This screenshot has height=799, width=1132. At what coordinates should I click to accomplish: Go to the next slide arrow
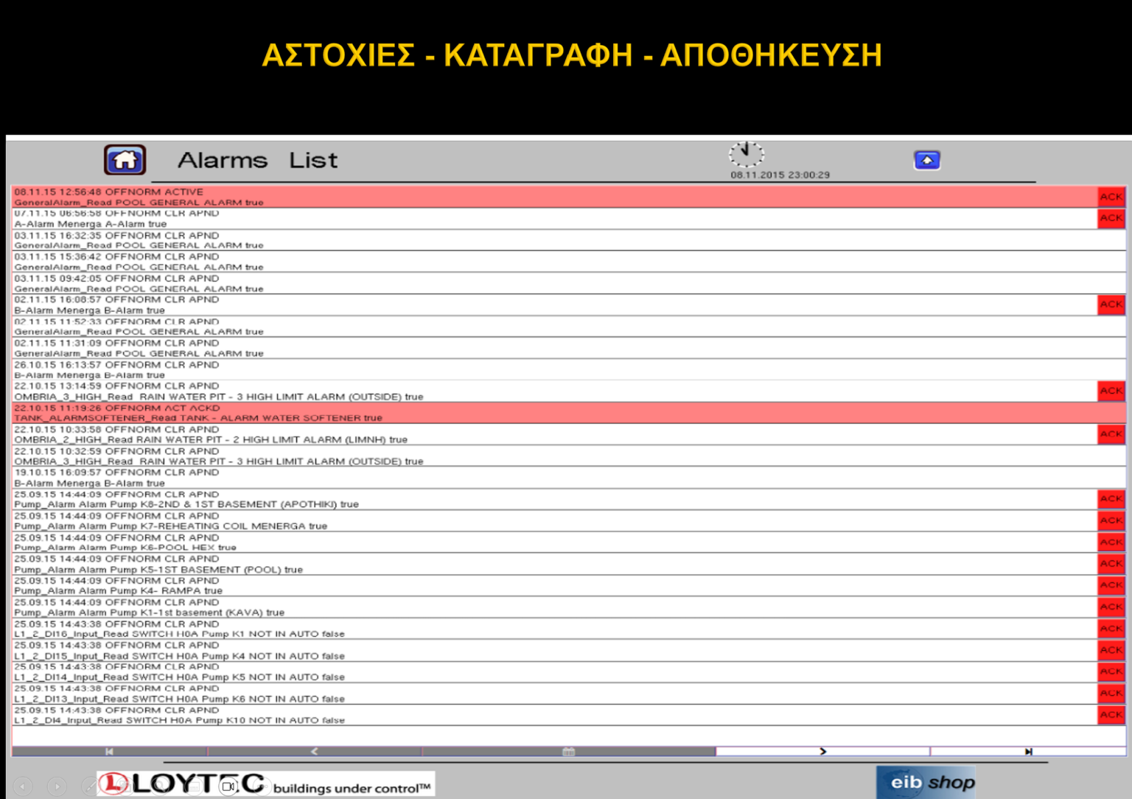tap(57, 787)
